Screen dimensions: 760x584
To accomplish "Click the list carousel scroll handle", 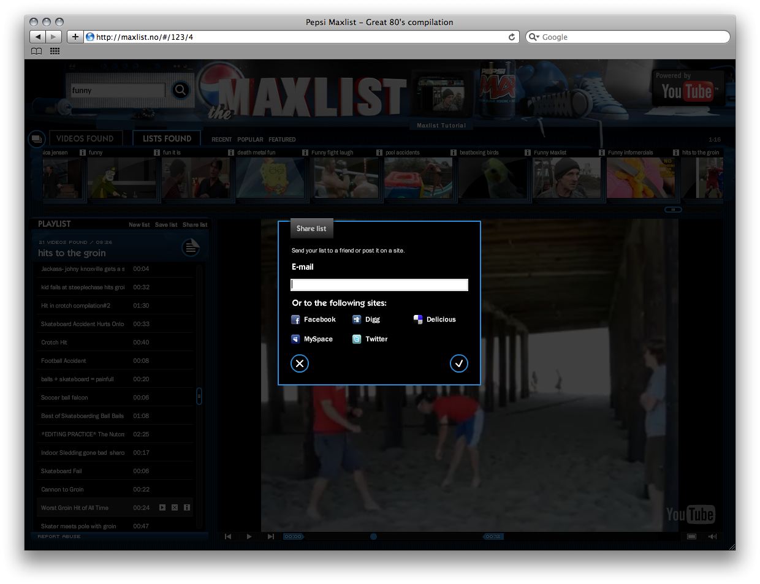I will pos(673,210).
